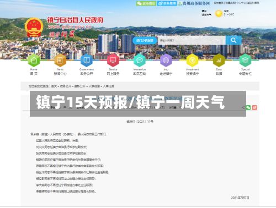Click the green WeChat button at top

146,3
